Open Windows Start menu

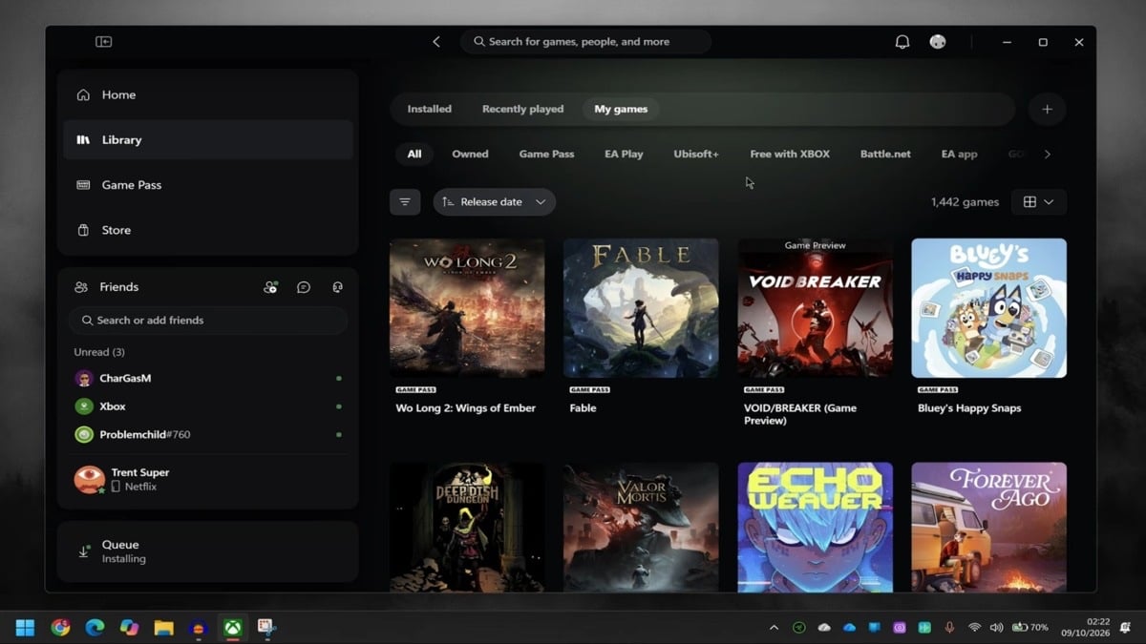coord(25,628)
